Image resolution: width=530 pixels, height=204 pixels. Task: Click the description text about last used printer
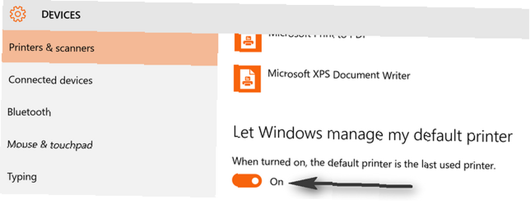[364, 164]
